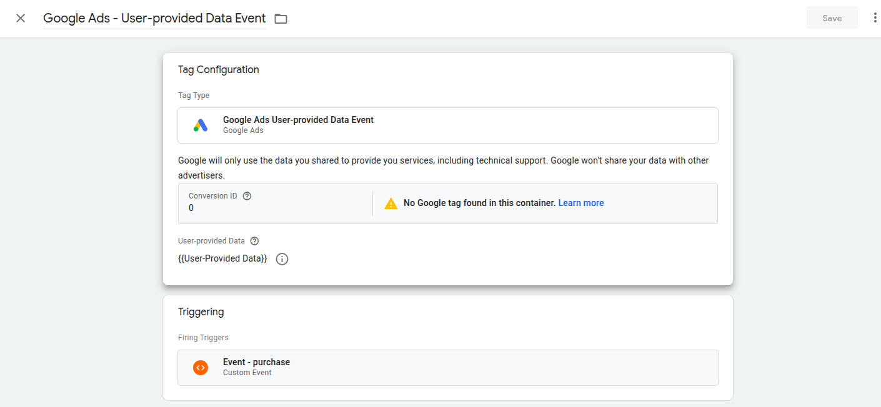Click the orange Custom Event trigger icon
Viewport: 881px width, 407px height.
click(x=201, y=368)
